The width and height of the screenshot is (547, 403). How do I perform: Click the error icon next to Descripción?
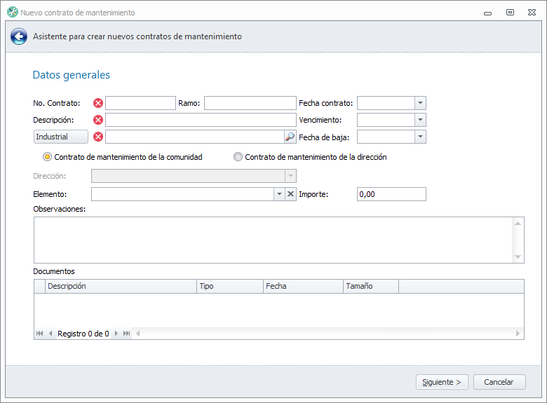(98, 120)
